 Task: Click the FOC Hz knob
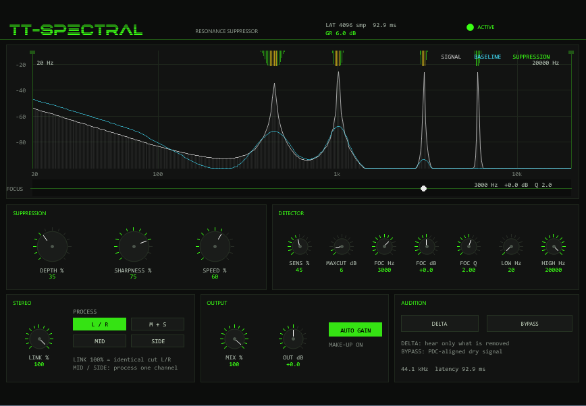(384, 247)
